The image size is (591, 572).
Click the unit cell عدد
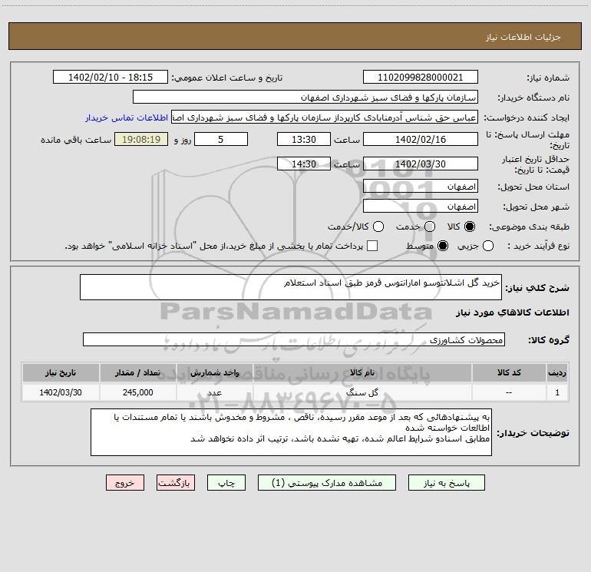(x=214, y=392)
